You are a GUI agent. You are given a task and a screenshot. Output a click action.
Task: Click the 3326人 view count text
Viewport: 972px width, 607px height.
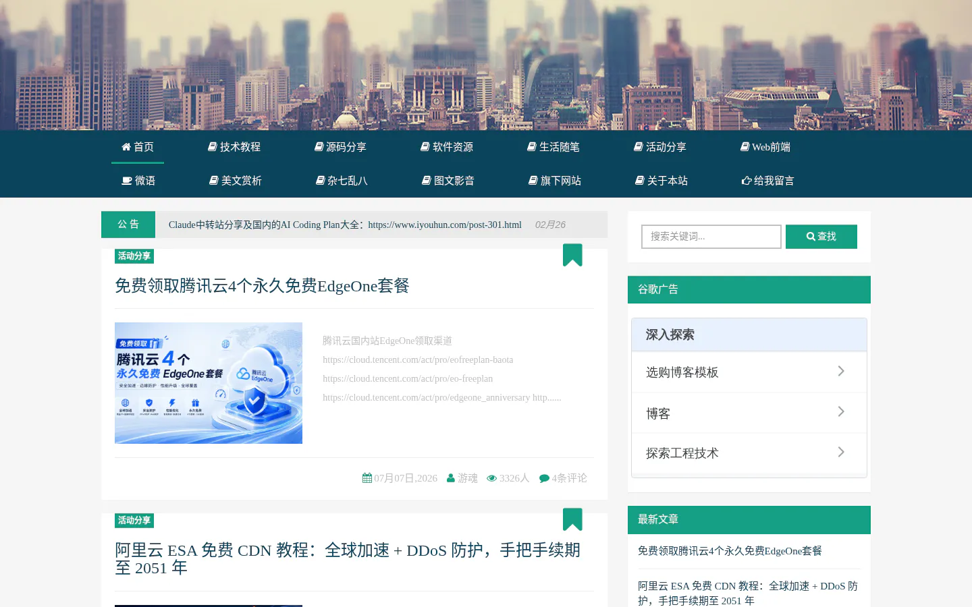tap(514, 478)
